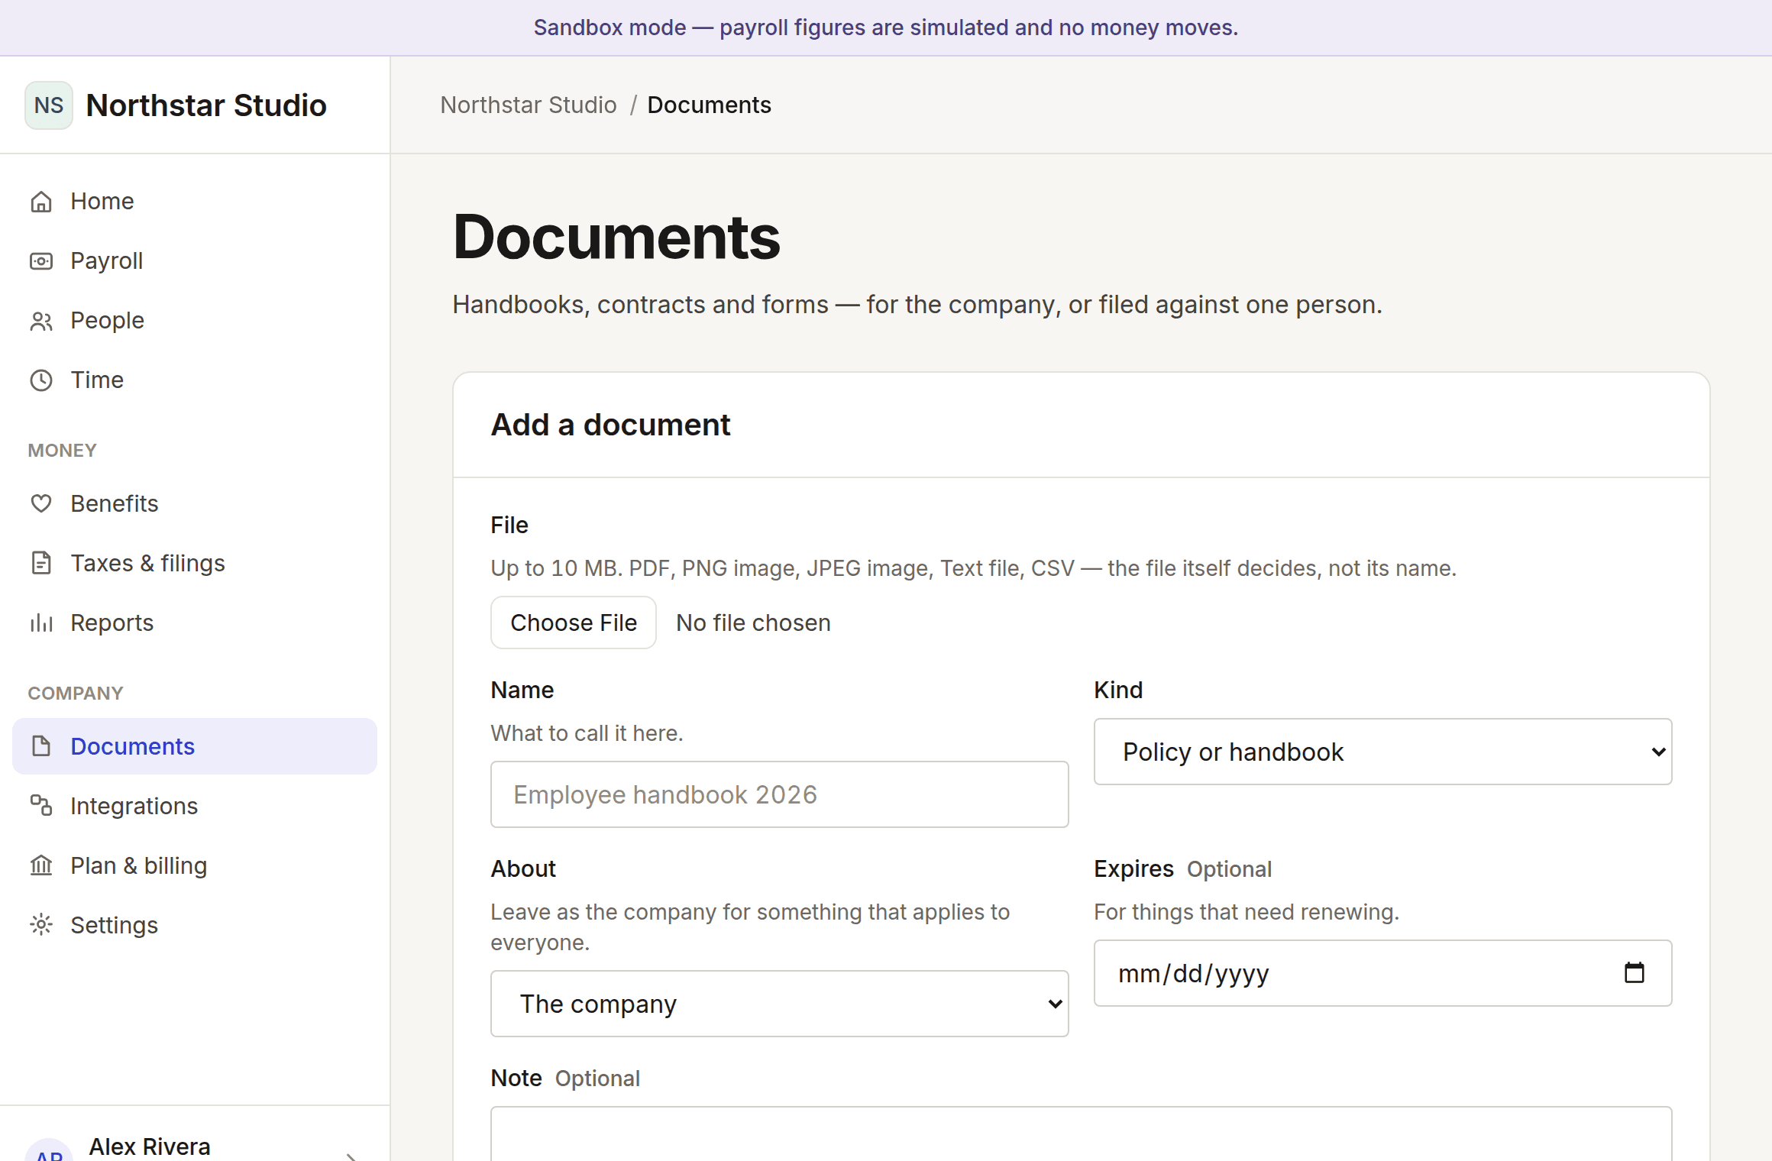This screenshot has height=1161, width=1772.
Task: Open the Home page
Action: point(195,202)
